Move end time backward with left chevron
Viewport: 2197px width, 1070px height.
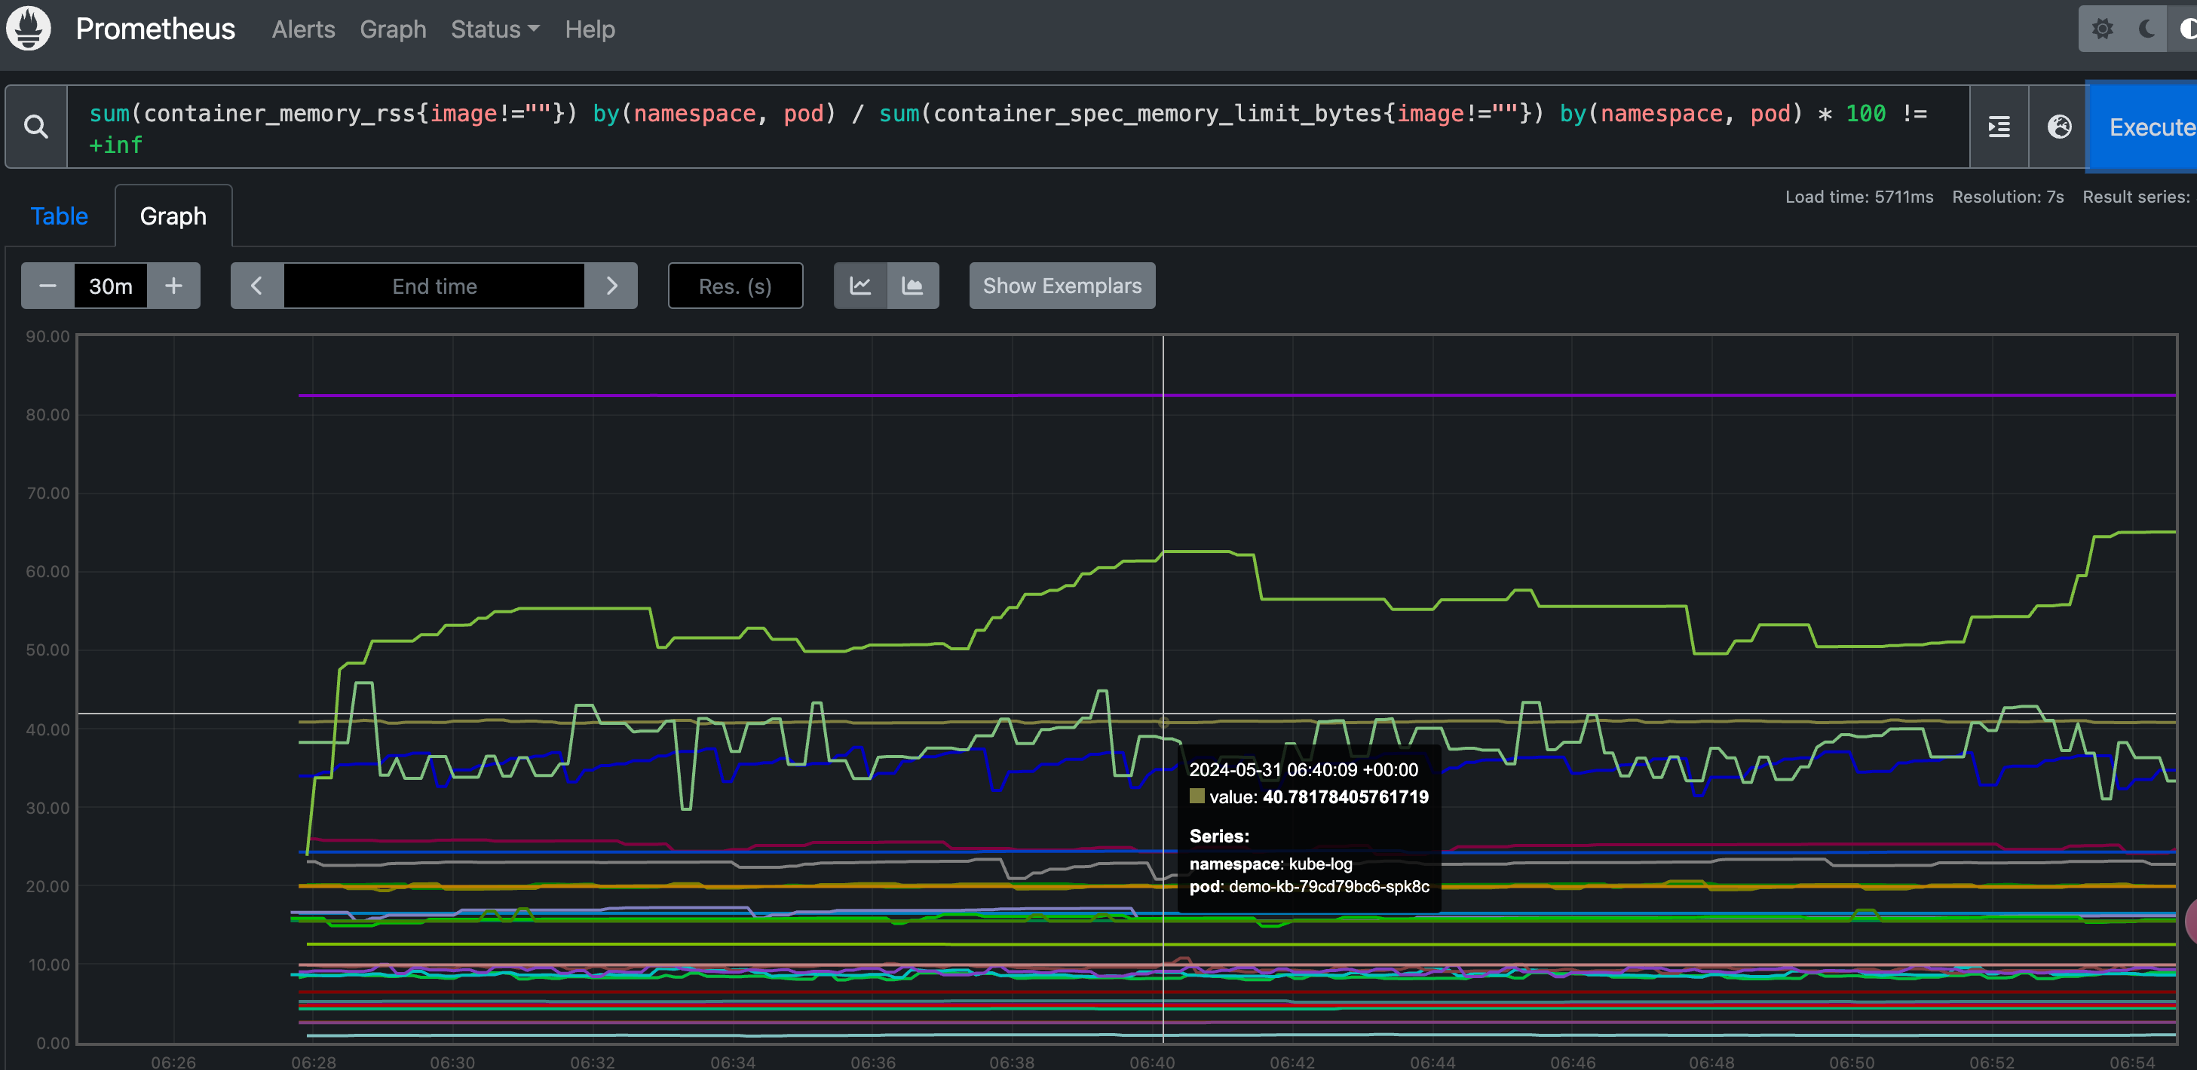[x=256, y=286]
